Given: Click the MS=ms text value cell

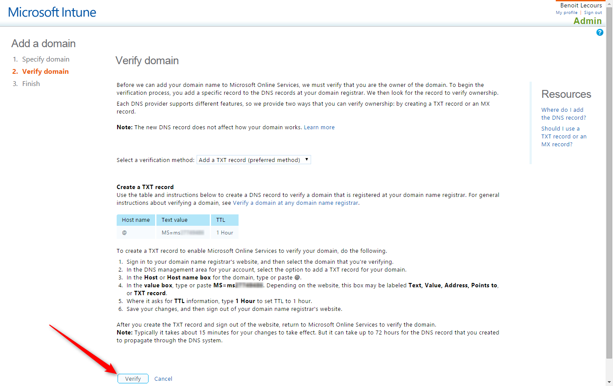Looking at the screenshot, I should (x=183, y=233).
